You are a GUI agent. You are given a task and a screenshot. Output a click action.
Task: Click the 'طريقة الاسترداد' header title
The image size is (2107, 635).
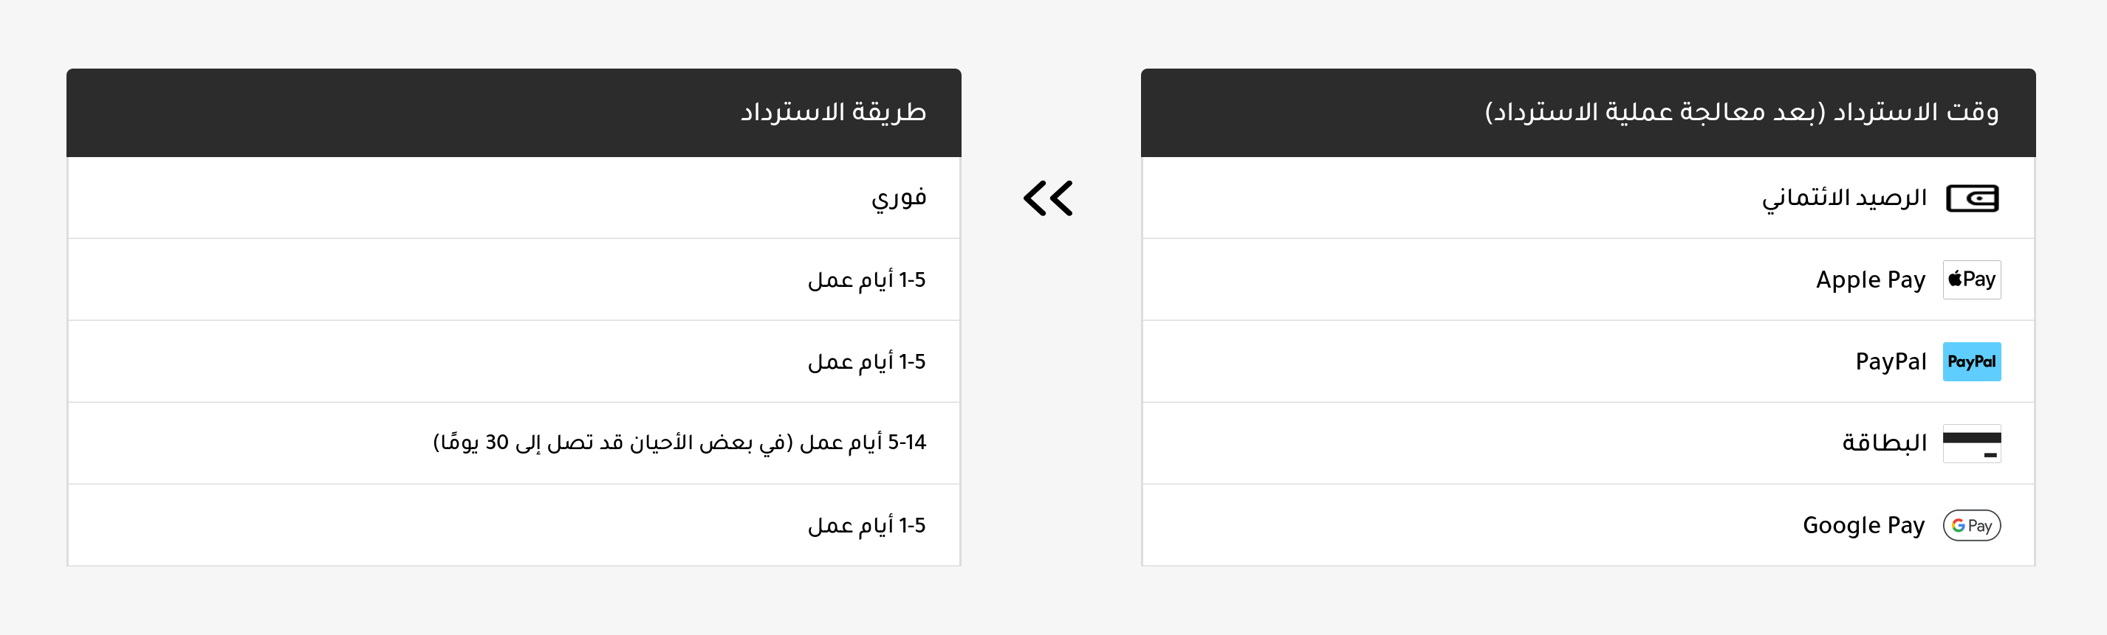pos(832,112)
